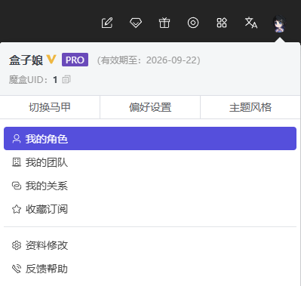Click the circular target icon
The height and width of the screenshot is (286, 301).
[x=193, y=23]
